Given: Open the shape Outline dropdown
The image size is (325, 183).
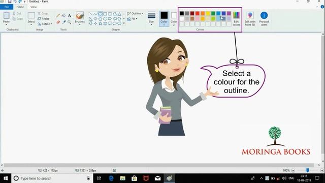Looking at the screenshot, I should 135,14.
